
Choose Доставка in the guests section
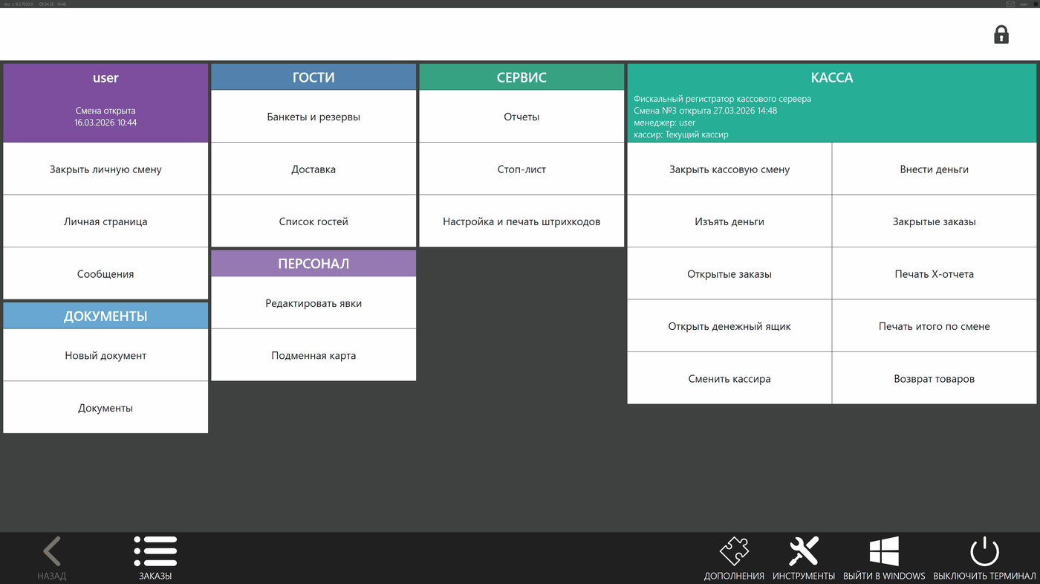pos(313,169)
